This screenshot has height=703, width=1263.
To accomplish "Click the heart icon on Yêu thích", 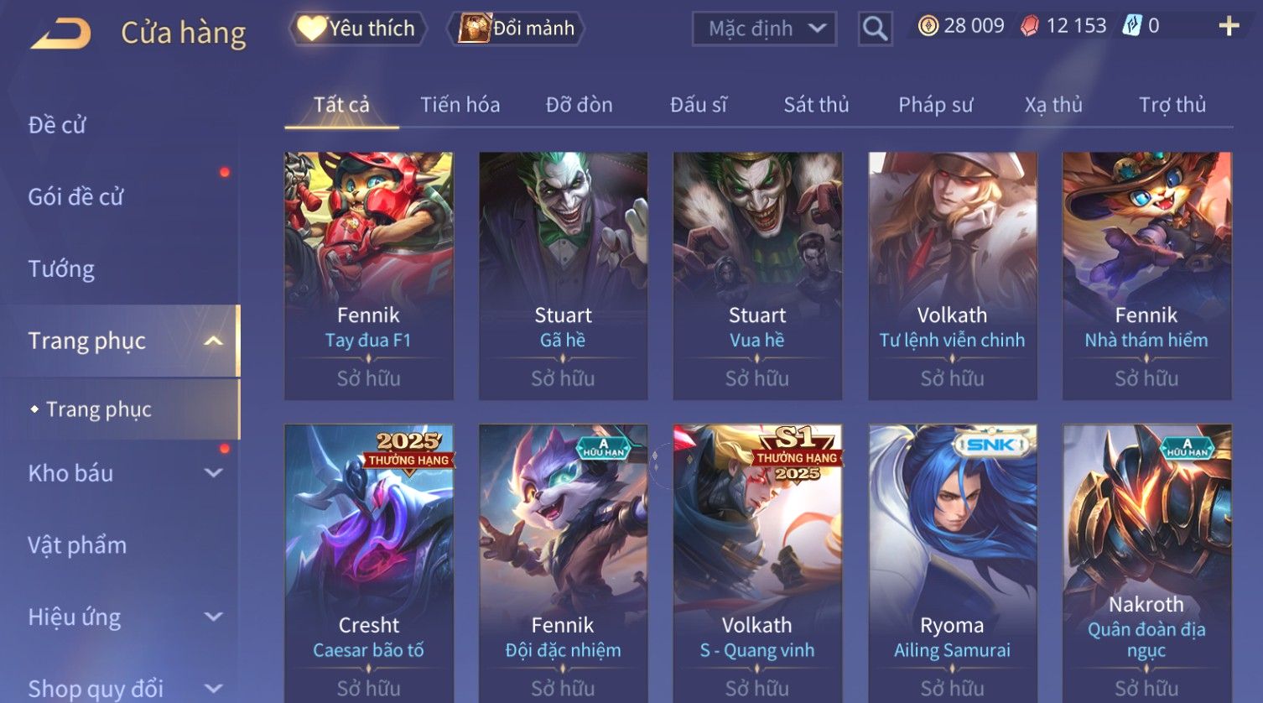I will click(x=311, y=29).
